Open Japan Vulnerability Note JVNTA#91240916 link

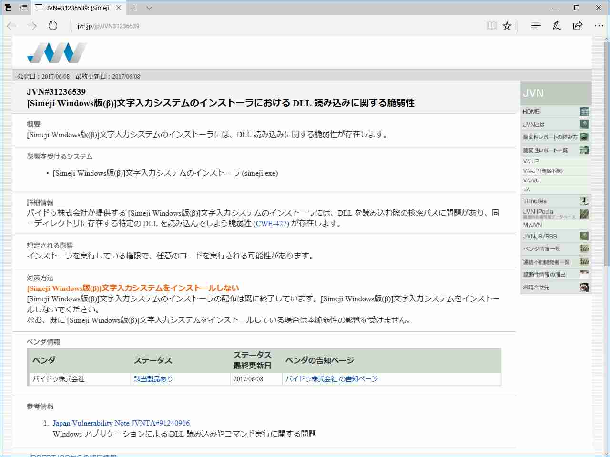pos(121,423)
